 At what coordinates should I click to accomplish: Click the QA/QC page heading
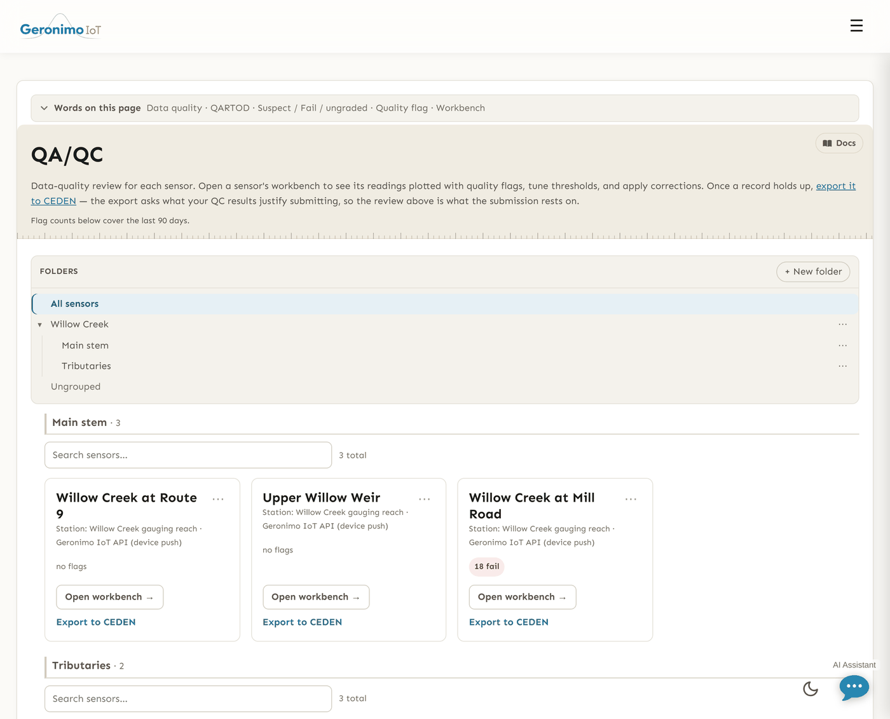click(x=67, y=154)
